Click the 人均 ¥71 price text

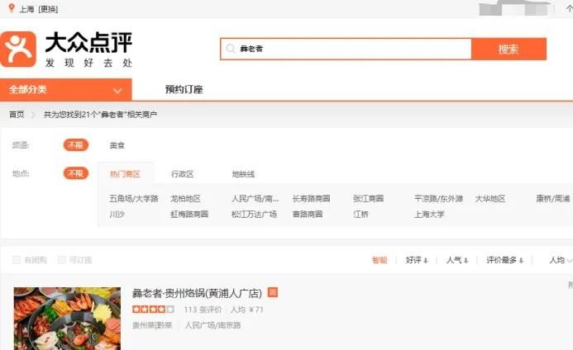[x=247, y=310]
